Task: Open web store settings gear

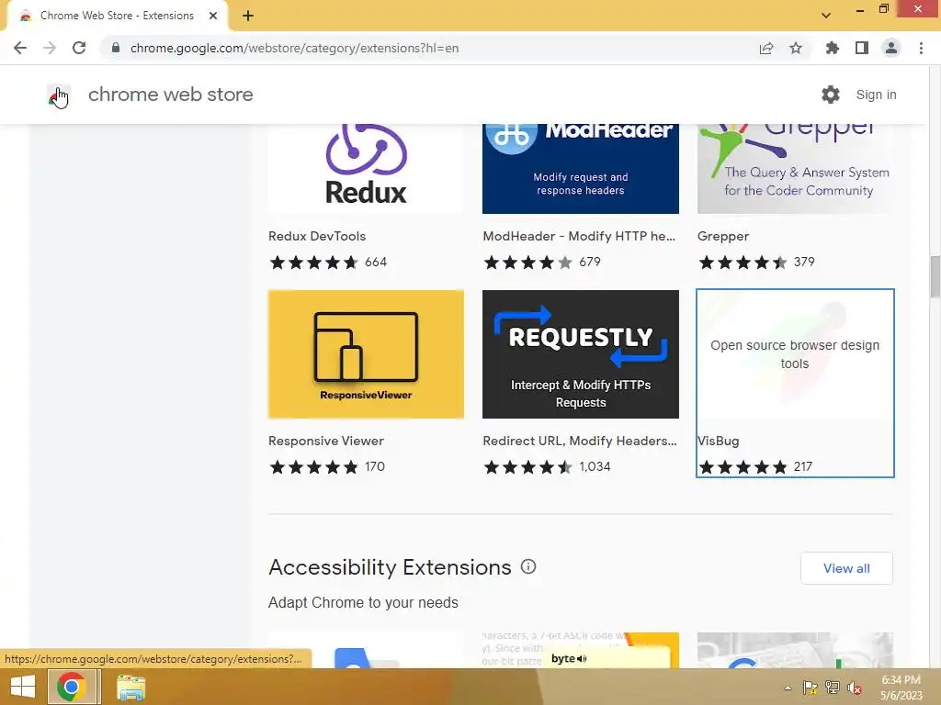Action: pyautogui.click(x=831, y=95)
